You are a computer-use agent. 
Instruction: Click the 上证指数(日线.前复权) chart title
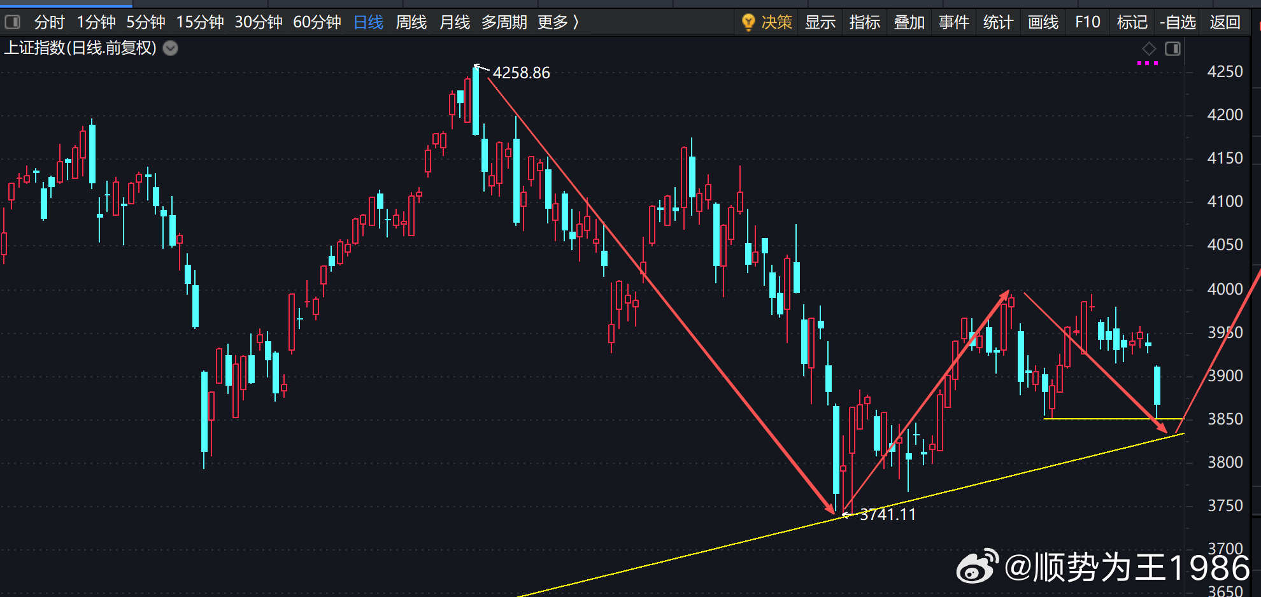click(80, 48)
